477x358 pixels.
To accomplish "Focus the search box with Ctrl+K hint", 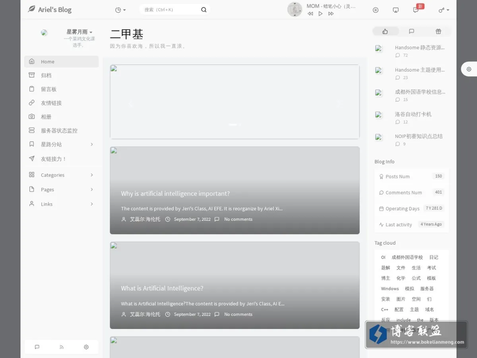I will (x=170, y=10).
